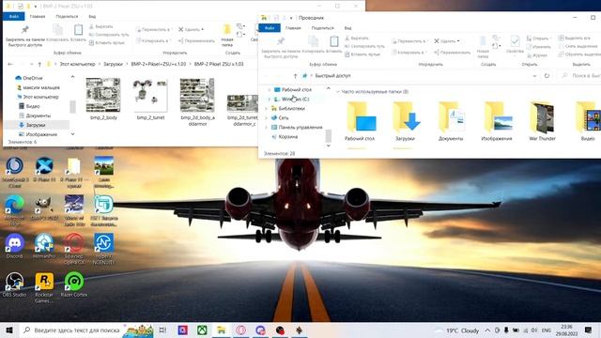Screen dimensions: 601x338
Task: Click Копировать in BMP-2 window ribbon
Action: point(57,33)
